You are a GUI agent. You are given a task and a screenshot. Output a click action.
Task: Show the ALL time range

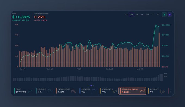tap(158, 15)
